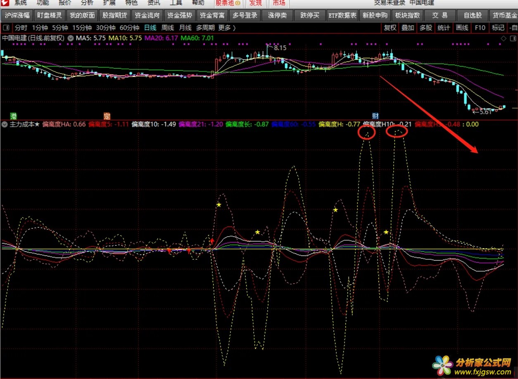Click the 股指期货 button

(115, 16)
